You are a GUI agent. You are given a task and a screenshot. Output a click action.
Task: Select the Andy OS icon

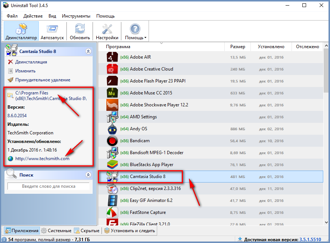112,129
